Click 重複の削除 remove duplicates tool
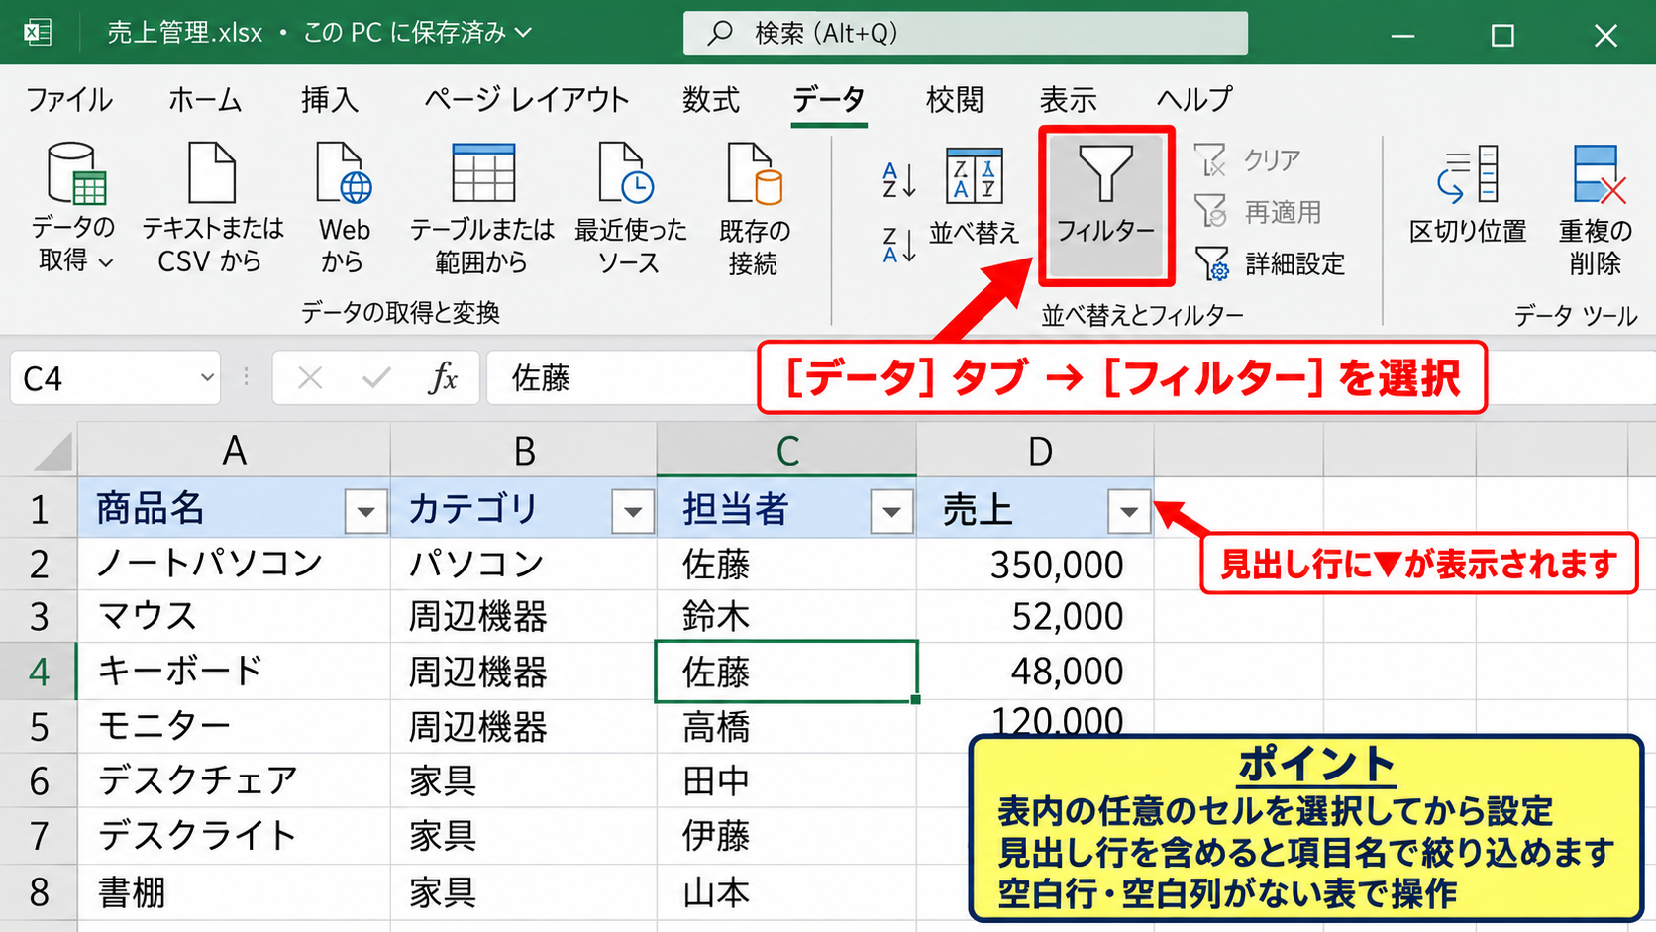1656x932 pixels. pos(1596,210)
